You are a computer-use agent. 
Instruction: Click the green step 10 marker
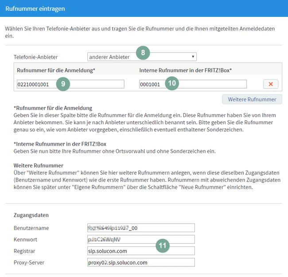172,84
